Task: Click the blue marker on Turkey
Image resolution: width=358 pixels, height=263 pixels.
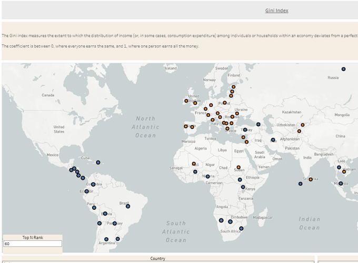Action: coord(245,130)
